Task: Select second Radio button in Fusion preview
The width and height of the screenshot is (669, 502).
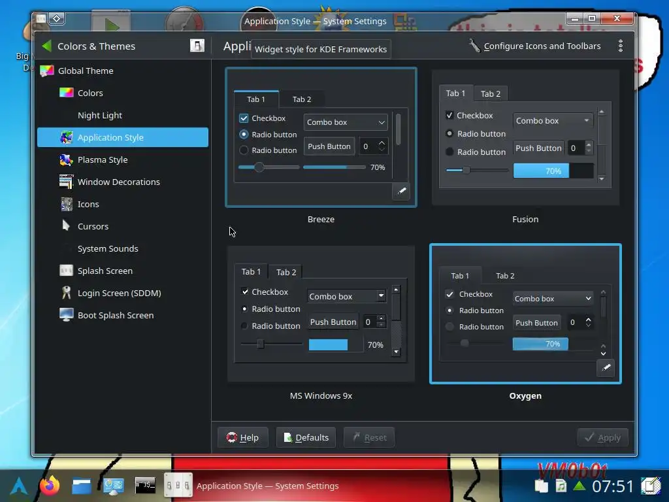Action: [449, 152]
